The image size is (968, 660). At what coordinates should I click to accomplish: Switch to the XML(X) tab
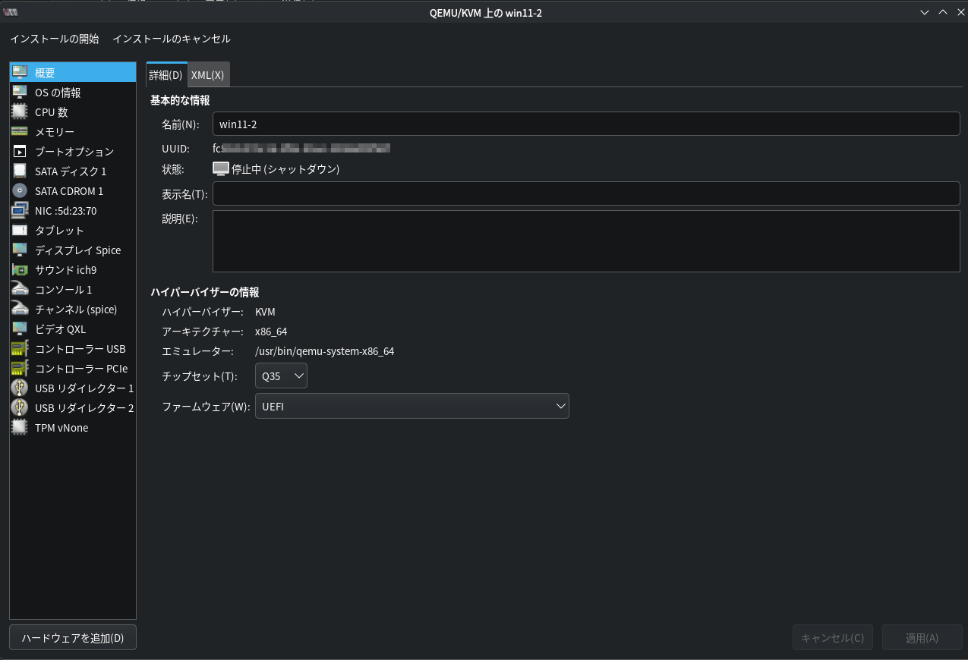208,74
